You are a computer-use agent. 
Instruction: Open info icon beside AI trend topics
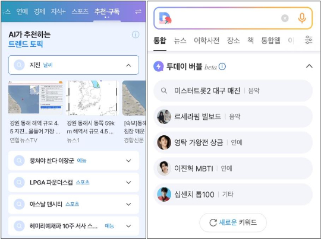[136, 34]
